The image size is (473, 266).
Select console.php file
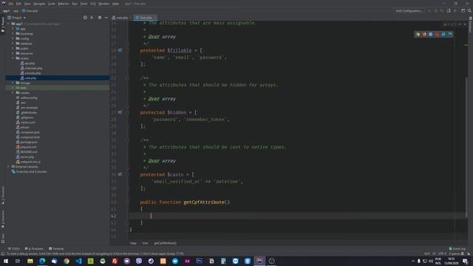[31, 73]
